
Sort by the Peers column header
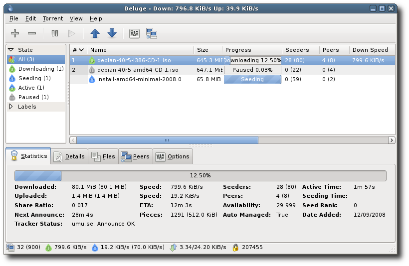coord(335,50)
